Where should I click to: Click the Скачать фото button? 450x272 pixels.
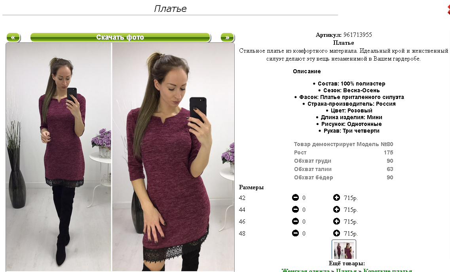[x=120, y=37]
